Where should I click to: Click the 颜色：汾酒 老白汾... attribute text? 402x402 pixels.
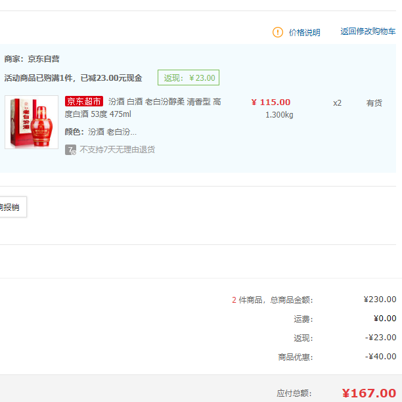[100, 132]
